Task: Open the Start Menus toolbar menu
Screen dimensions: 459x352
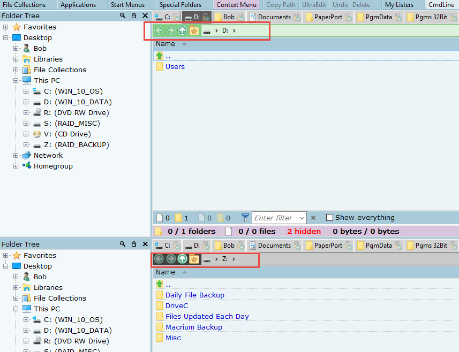Action: pyautogui.click(x=127, y=5)
